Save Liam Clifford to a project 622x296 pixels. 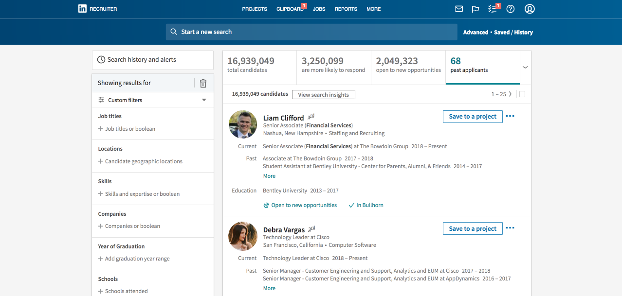click(473, 117)
